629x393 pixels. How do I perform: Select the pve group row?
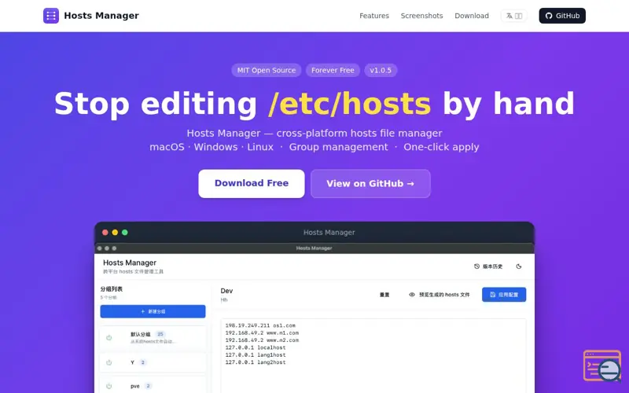coord(153,385)
